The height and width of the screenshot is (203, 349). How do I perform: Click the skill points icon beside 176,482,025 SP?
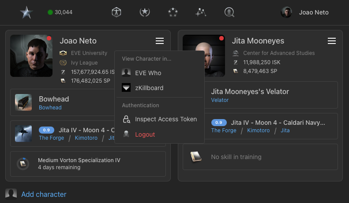(63, 81)
